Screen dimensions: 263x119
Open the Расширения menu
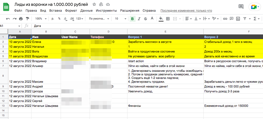point(130,11)
